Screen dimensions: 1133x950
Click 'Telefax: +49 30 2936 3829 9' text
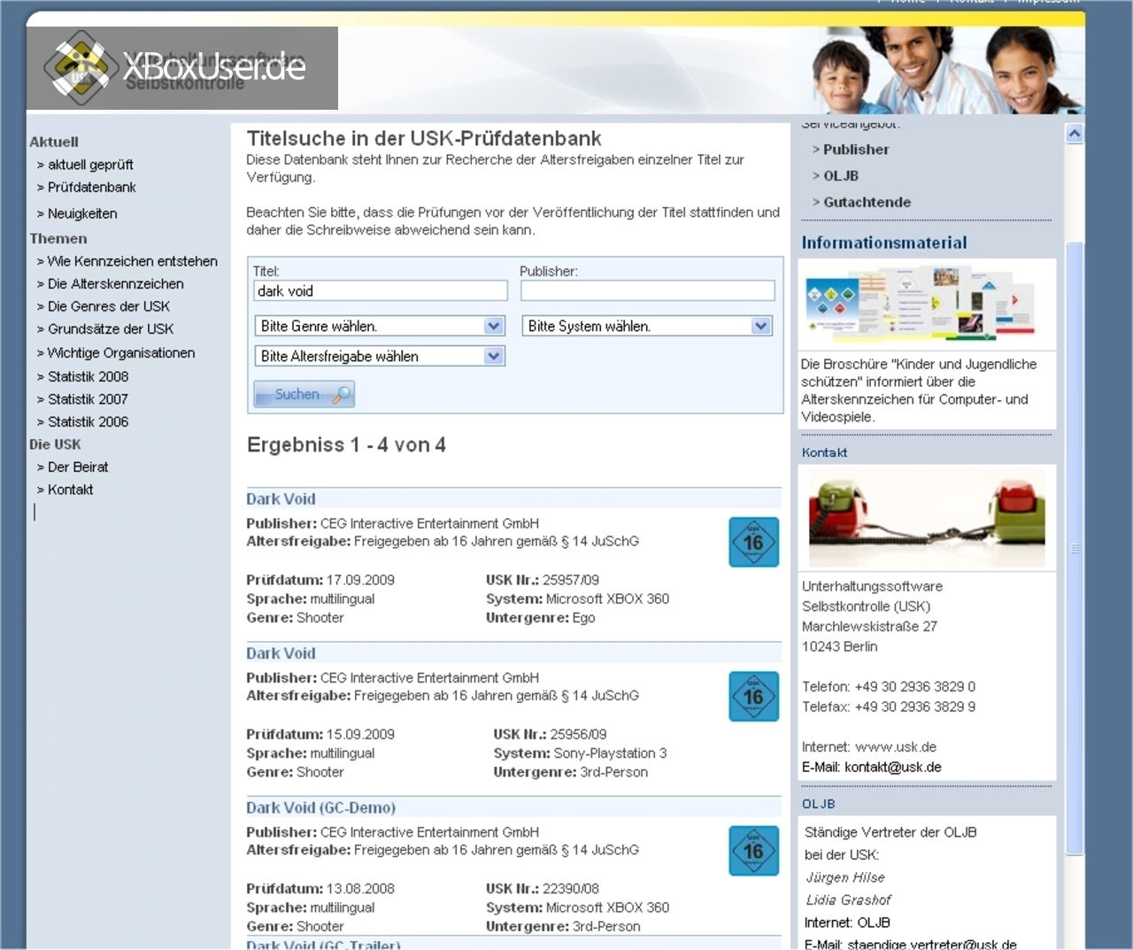tap(889, 707)
